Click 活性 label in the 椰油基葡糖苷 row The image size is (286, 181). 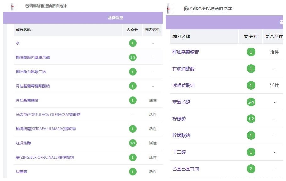point(274,52)
